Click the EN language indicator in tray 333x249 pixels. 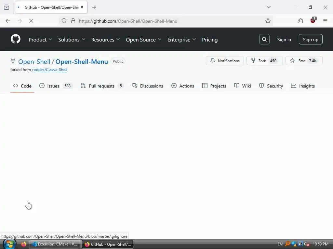point(280,244)
